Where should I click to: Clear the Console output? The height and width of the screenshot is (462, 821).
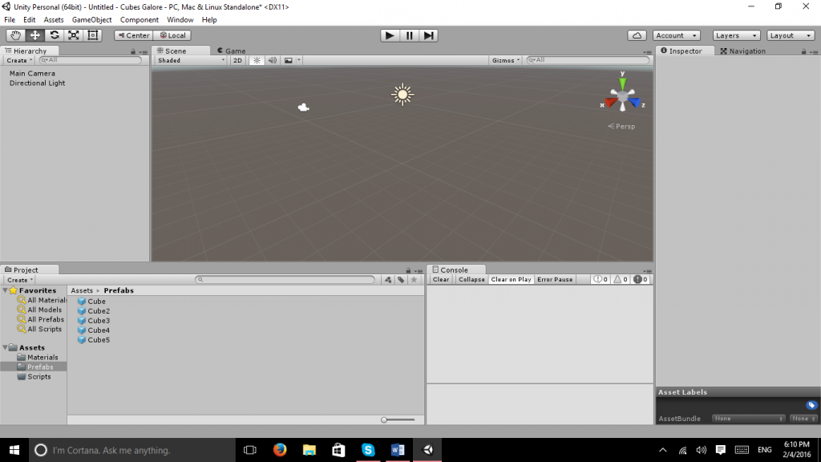pyautogui.click(x=441, y=279)
